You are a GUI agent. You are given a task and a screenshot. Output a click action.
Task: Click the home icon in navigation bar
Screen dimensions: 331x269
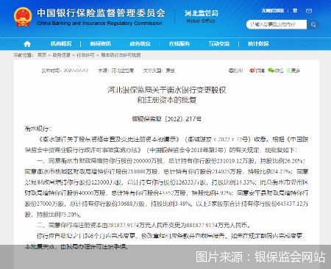27,44
